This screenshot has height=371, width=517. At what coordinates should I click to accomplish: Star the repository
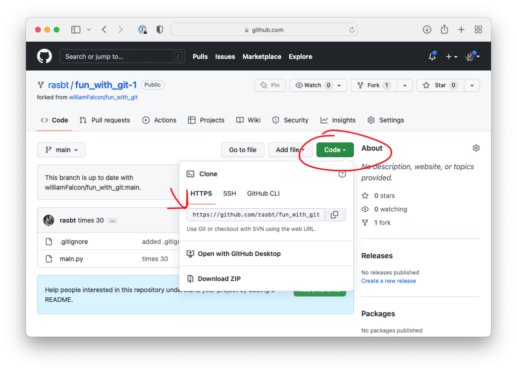(439, 85)
